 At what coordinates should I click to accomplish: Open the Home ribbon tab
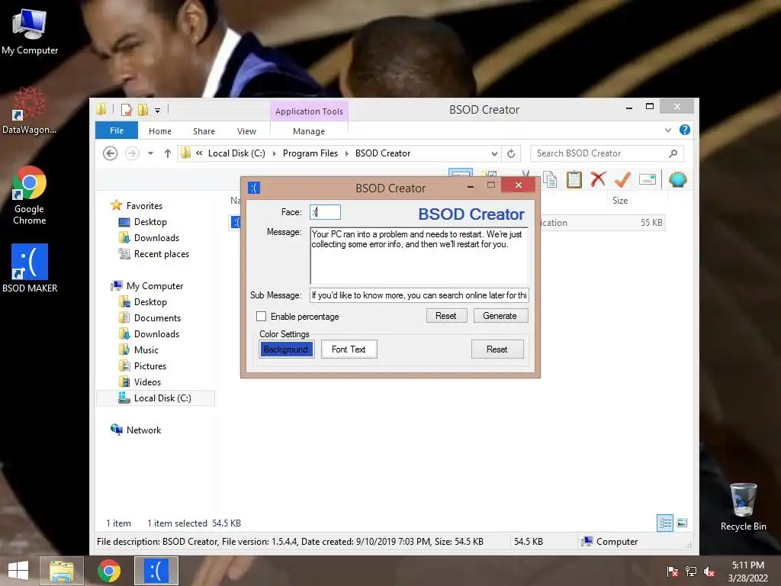click(x=160, y=131)
